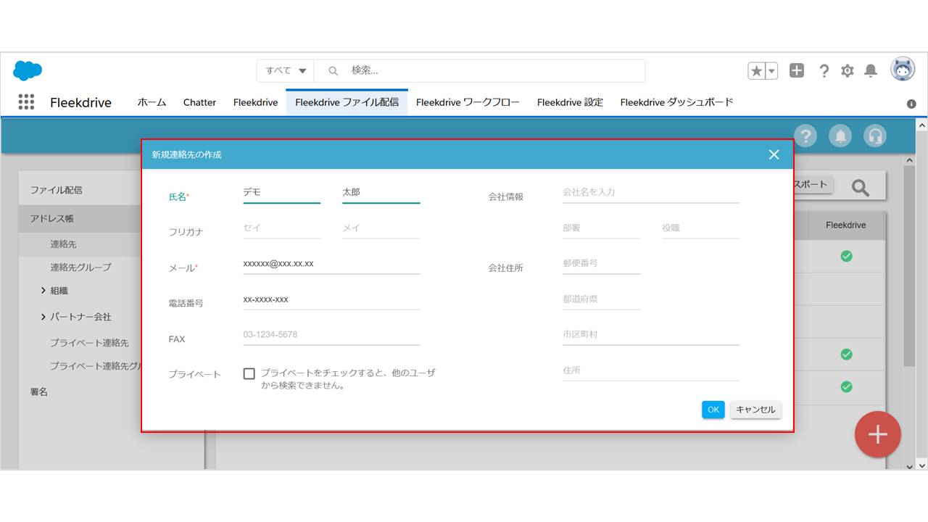Switch to the Fleekdrive ワークフロー tab
Viewport: 928px width, 522px height.
pos(468,102)
